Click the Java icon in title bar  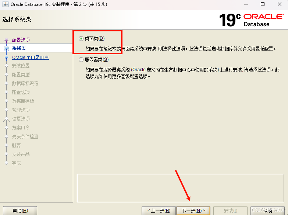coord(5,4)
